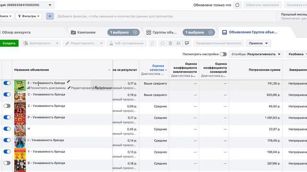Open the account selector dropdown
307x172 pixels.
tap(27, 5)
